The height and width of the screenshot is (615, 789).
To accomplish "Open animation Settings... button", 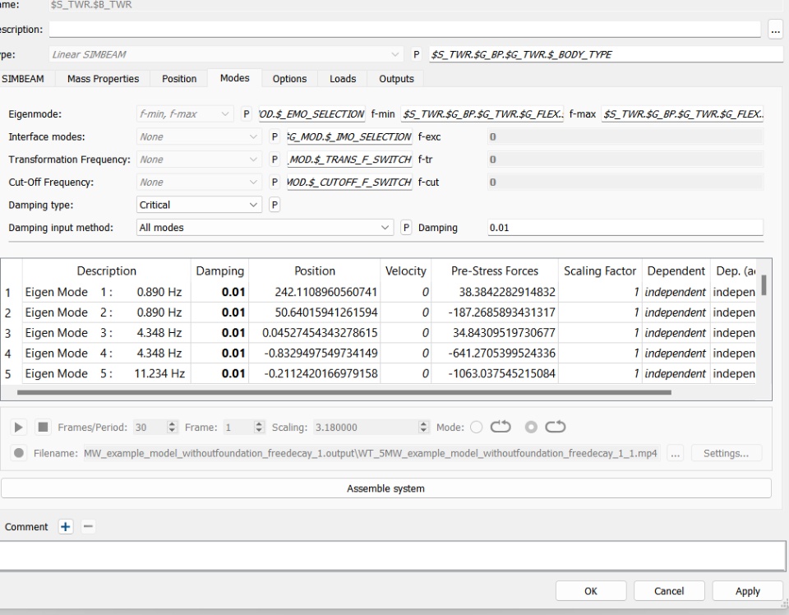I will click(x=726, y=453).
